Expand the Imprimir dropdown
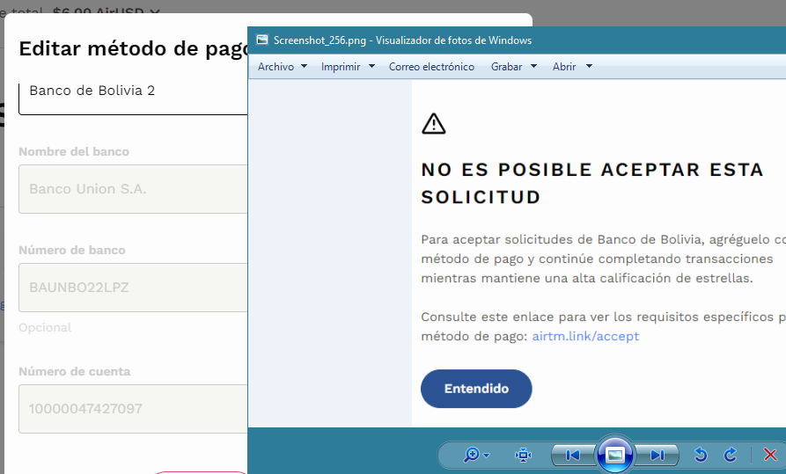This screenshot has width=786, height=474. pyautogui.click(x=348, y=67)
